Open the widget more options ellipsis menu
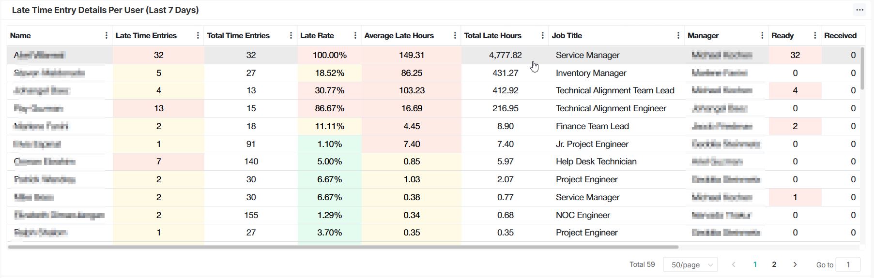Viewport: 874px width, 278px height. (x=859, y=10)
